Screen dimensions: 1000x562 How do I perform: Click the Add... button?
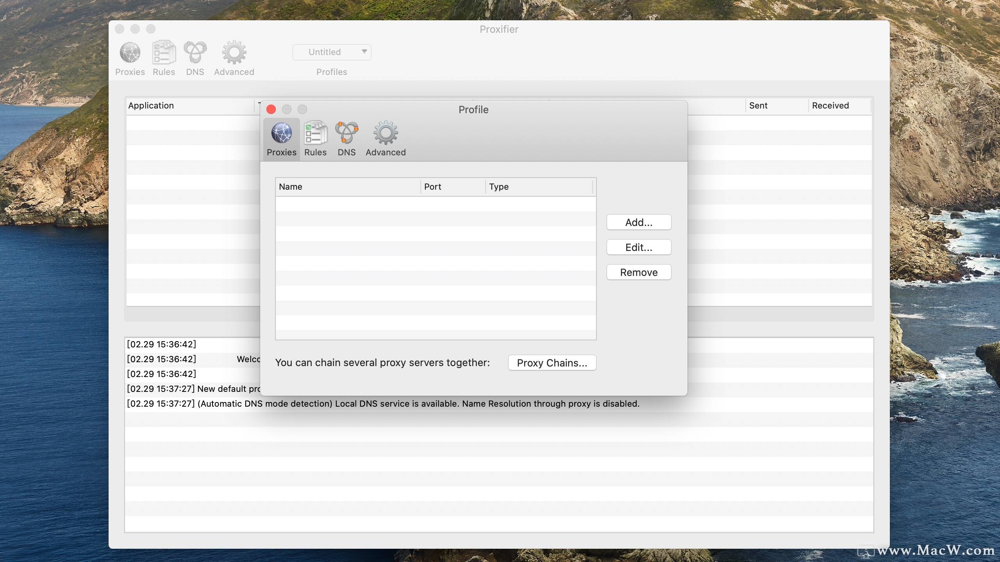[x=639, y=222]
